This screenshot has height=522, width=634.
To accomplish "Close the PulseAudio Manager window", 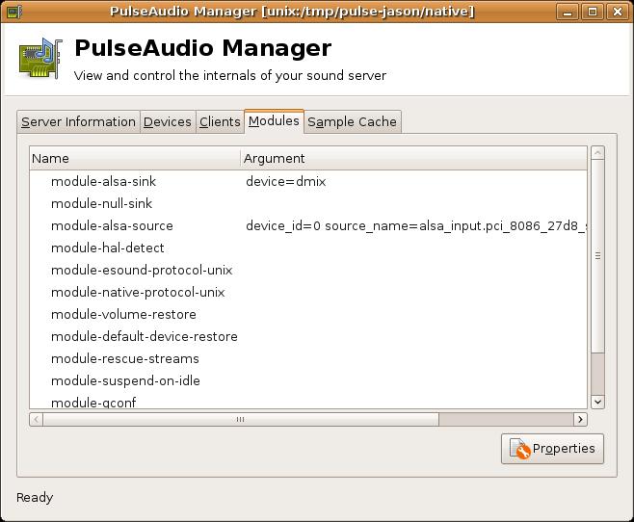I will pyautogui.click(x=617, y=12).
